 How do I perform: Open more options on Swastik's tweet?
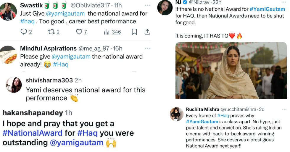coord(147,6)
